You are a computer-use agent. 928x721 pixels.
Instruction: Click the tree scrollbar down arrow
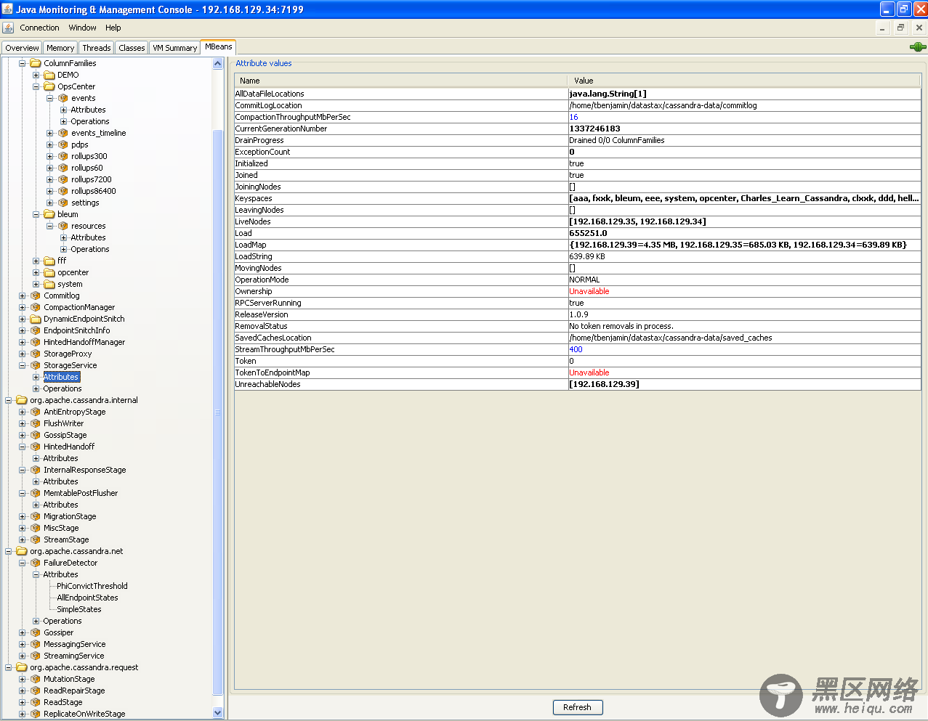coord(218,713)
